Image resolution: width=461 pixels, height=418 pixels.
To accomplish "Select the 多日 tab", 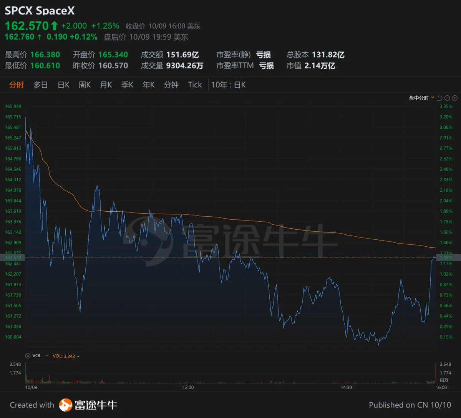I will click(40, 85).
